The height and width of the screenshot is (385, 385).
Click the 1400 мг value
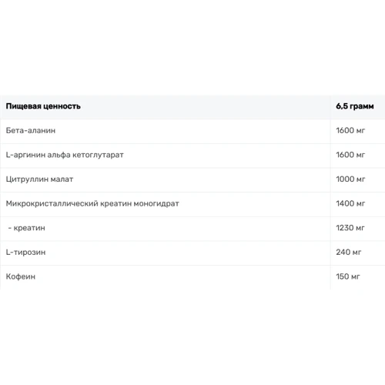coord(350,203)
